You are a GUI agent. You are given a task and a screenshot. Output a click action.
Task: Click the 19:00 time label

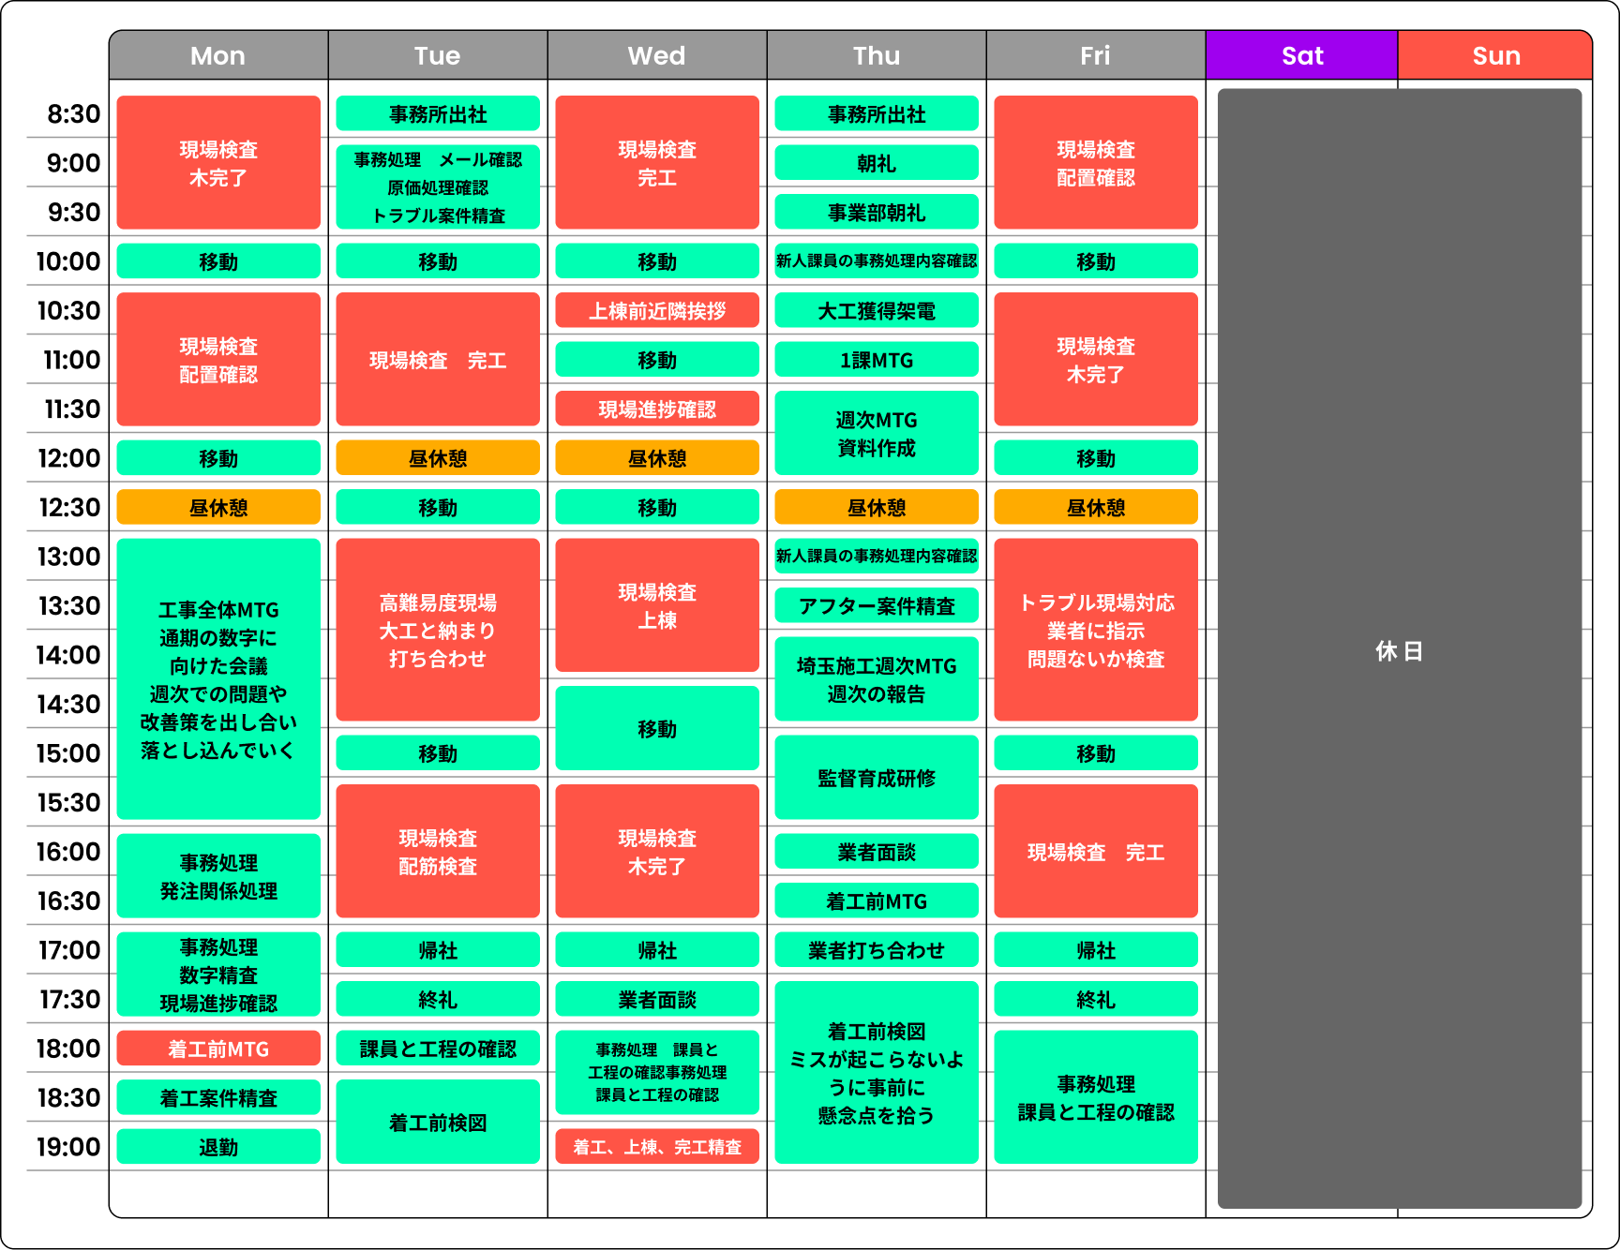[68, 1147]
